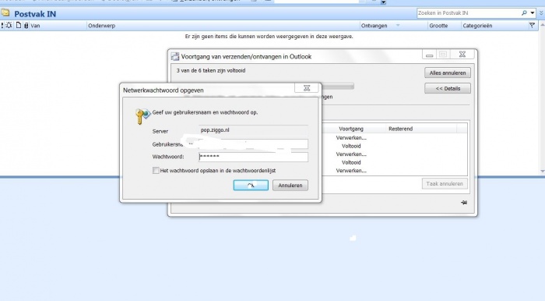The height and width of the screenshot is (301, 545).
Task: Sort by the page icon column header
Action: pos(19,26)
